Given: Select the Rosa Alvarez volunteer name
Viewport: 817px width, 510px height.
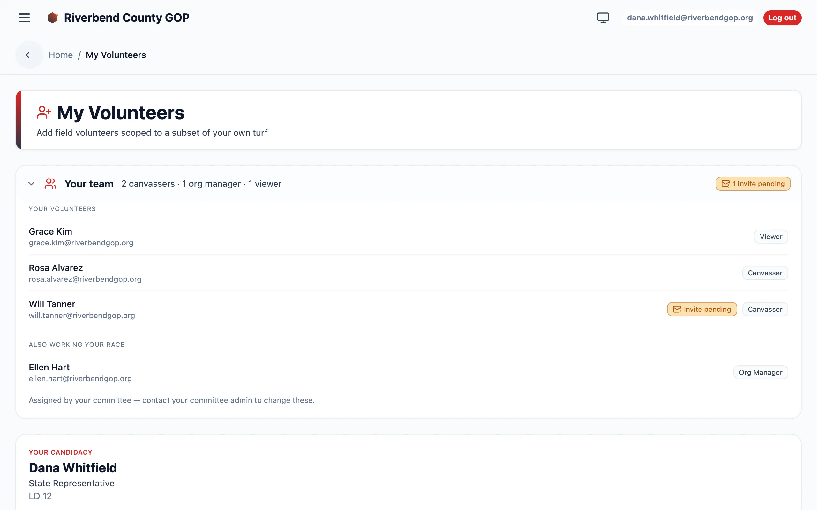Looking at the screenshot, I should coord(56,268).
